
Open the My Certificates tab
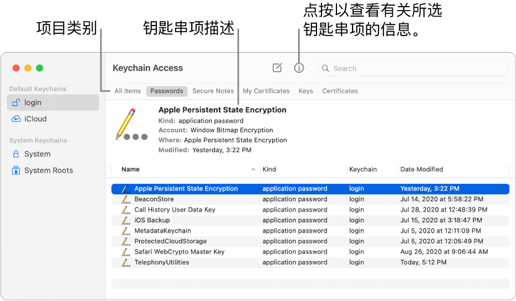[266, 91]
